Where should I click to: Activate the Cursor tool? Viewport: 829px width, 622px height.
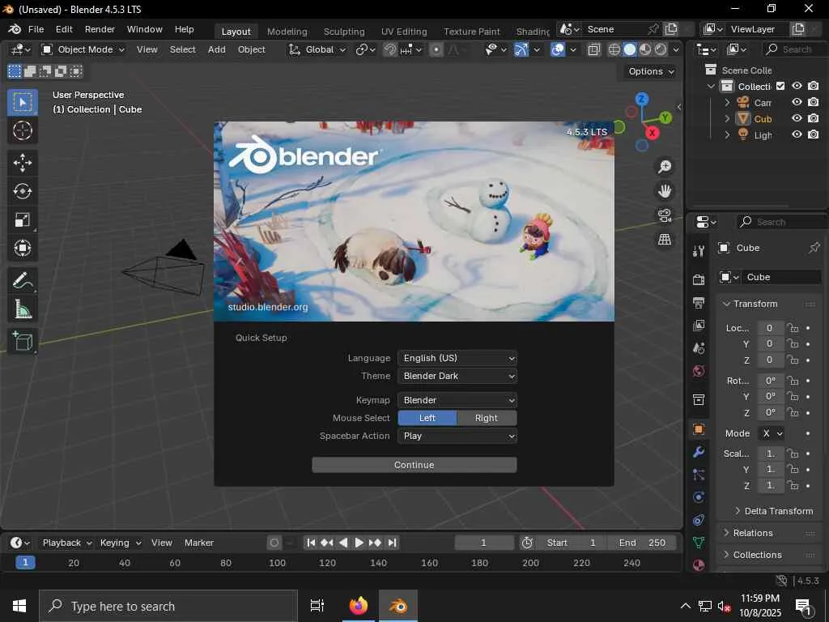point(22,130)
